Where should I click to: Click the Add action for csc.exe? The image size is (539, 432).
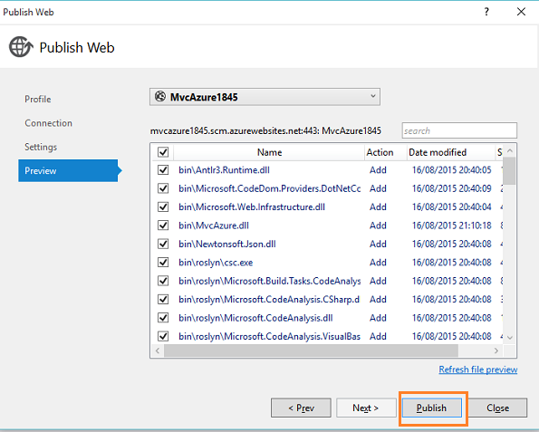378,263
